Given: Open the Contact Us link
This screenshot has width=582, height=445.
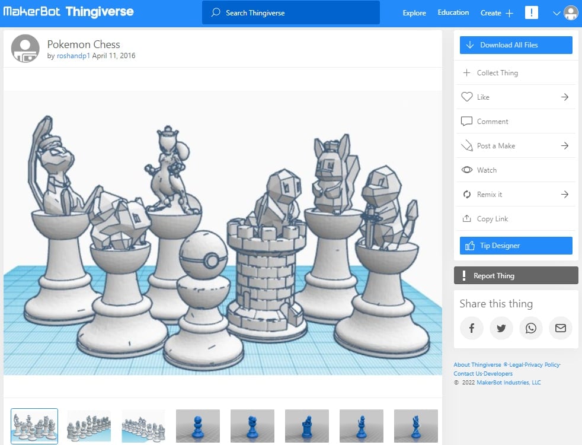Looking at the screenshot, I should click(x=467, y=374).
